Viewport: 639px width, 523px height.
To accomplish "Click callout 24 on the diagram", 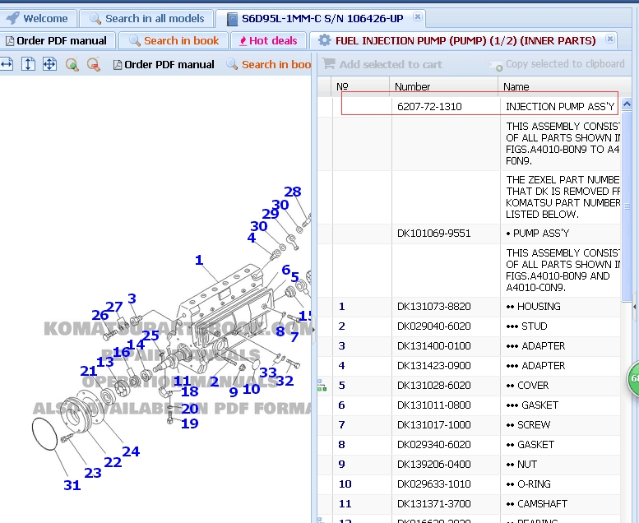I will [x=131, y=451].
